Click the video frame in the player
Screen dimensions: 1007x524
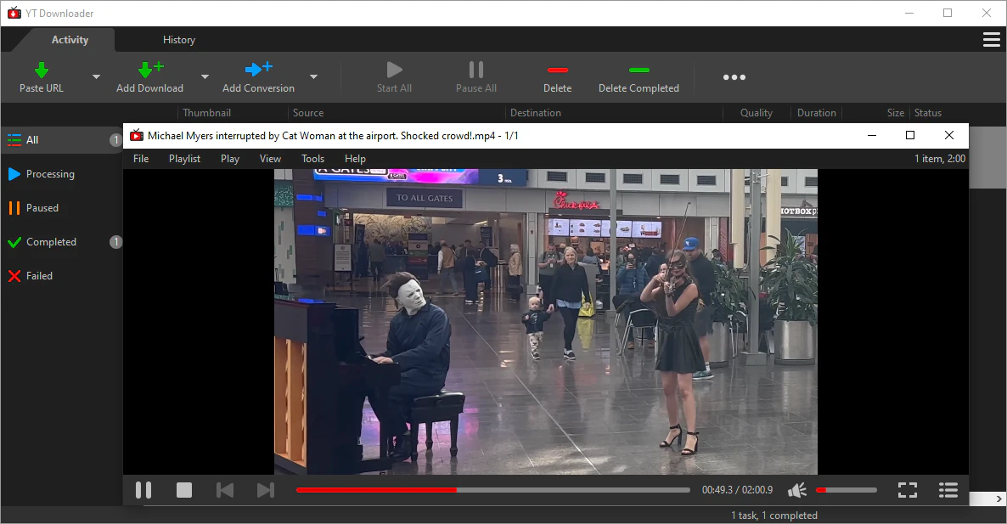coord(546,322)
